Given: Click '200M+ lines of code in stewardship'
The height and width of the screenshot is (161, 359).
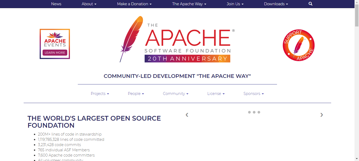Looking at the screenshot, I should click(70, 134).
